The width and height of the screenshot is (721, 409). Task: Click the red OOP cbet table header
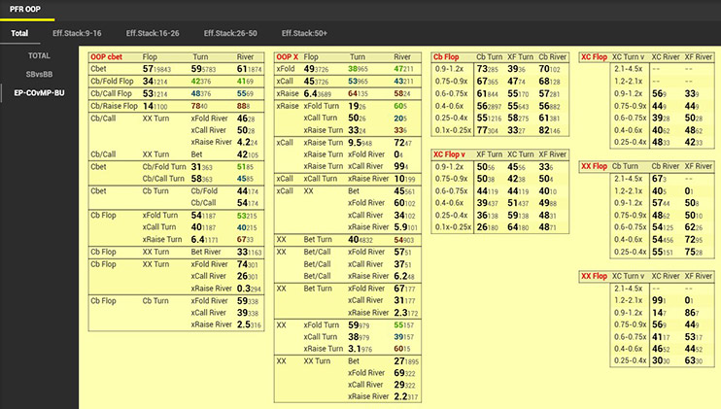[x=109, y=57]
